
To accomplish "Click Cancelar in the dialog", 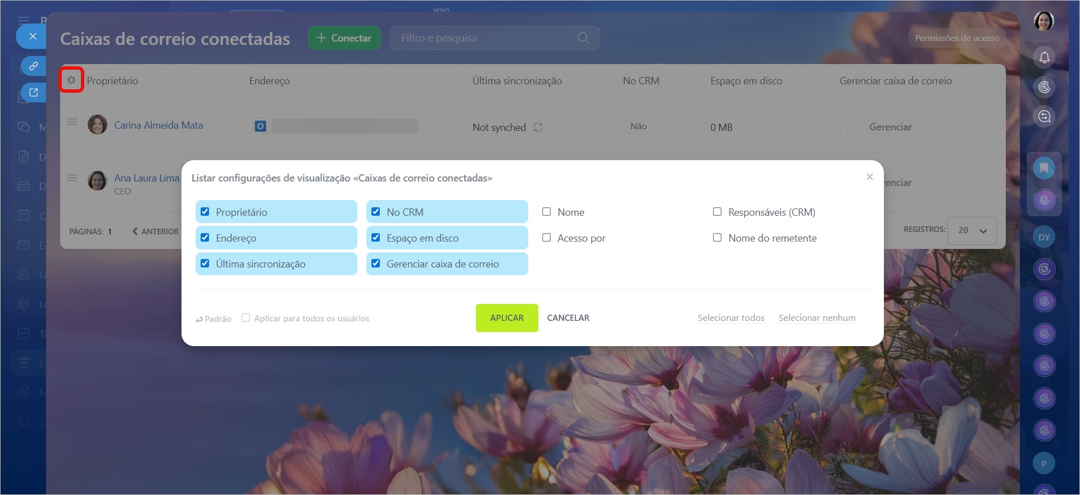I will [568, 318].
